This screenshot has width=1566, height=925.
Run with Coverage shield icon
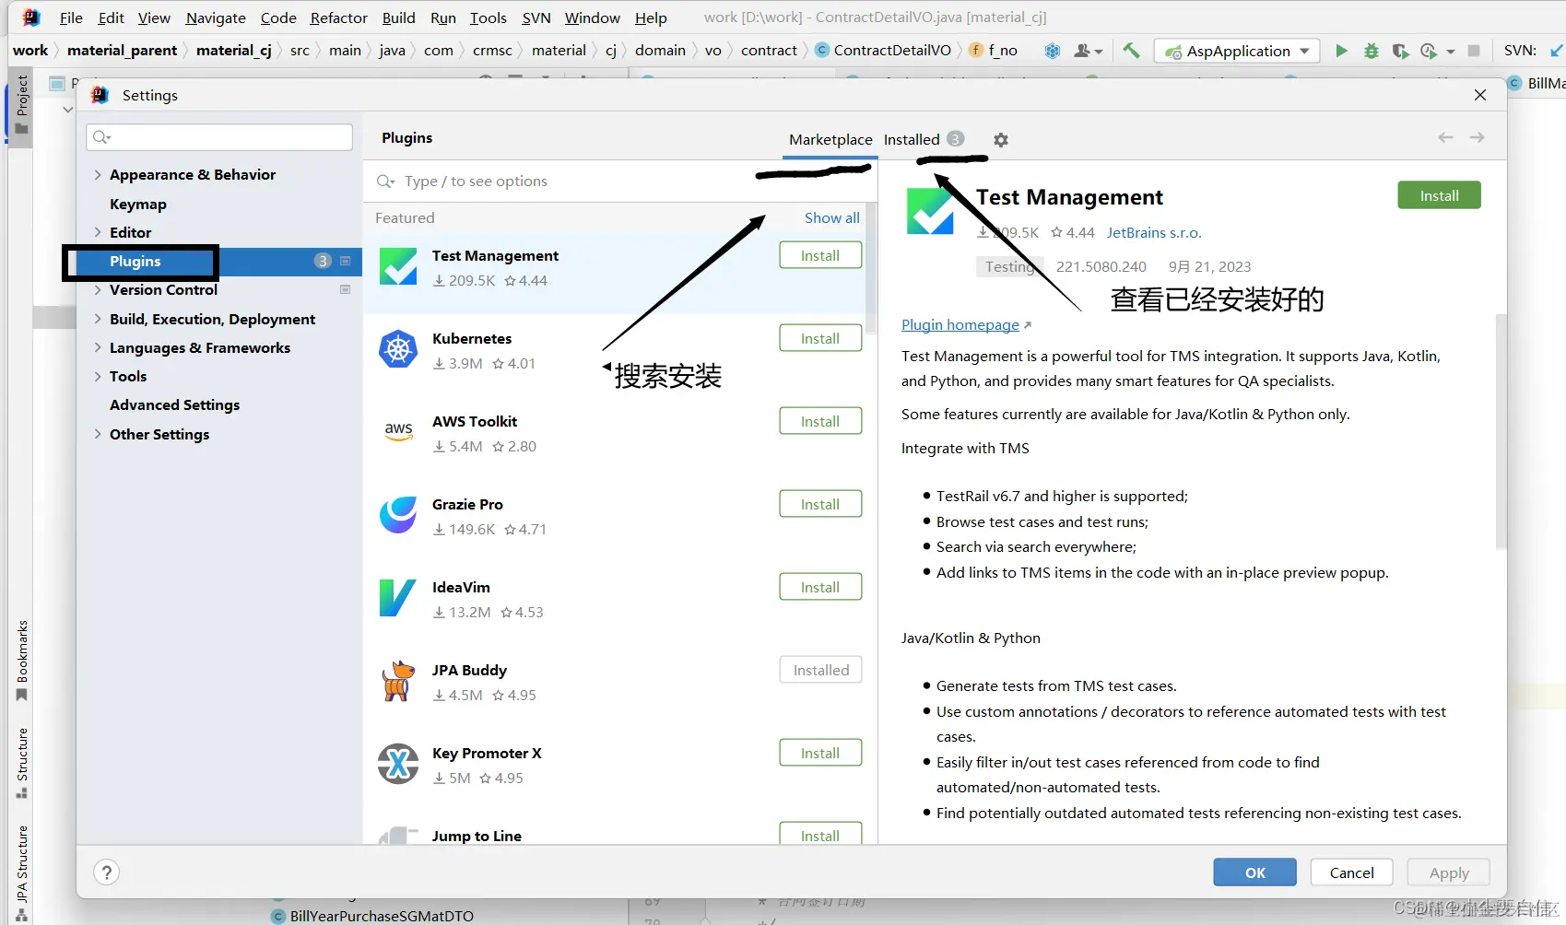pyautogui.click(x=1400, y=51)
